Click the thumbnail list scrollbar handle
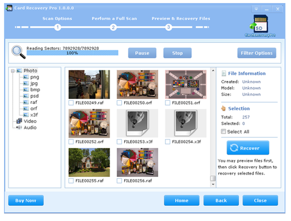 coord(213,178)
